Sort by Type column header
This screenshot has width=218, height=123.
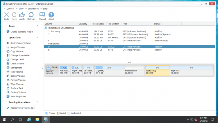(x=137, y=24)
